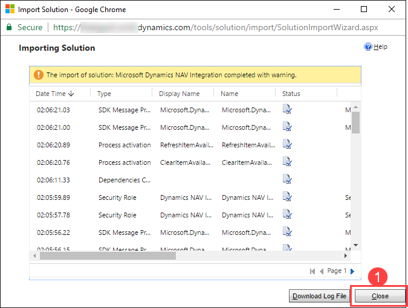Jump to first page arrow
Screen dimensions: 408x308
pos(312,271)
